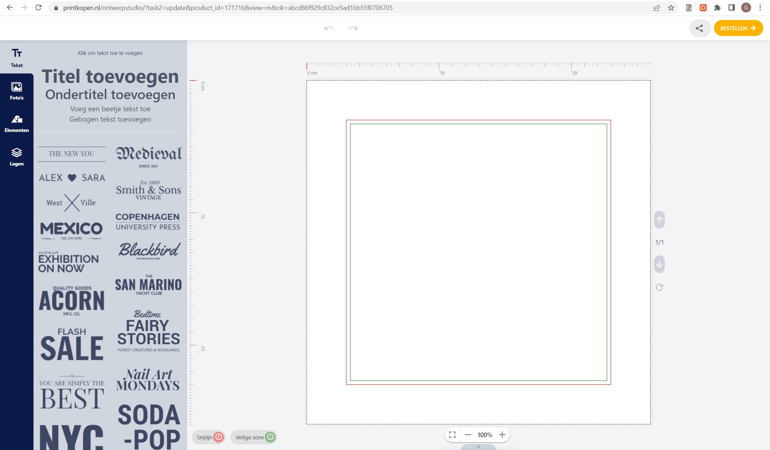Choose the Smith & Sons Vintage template
The image size is (770, 450).
[x=148, y=190]
